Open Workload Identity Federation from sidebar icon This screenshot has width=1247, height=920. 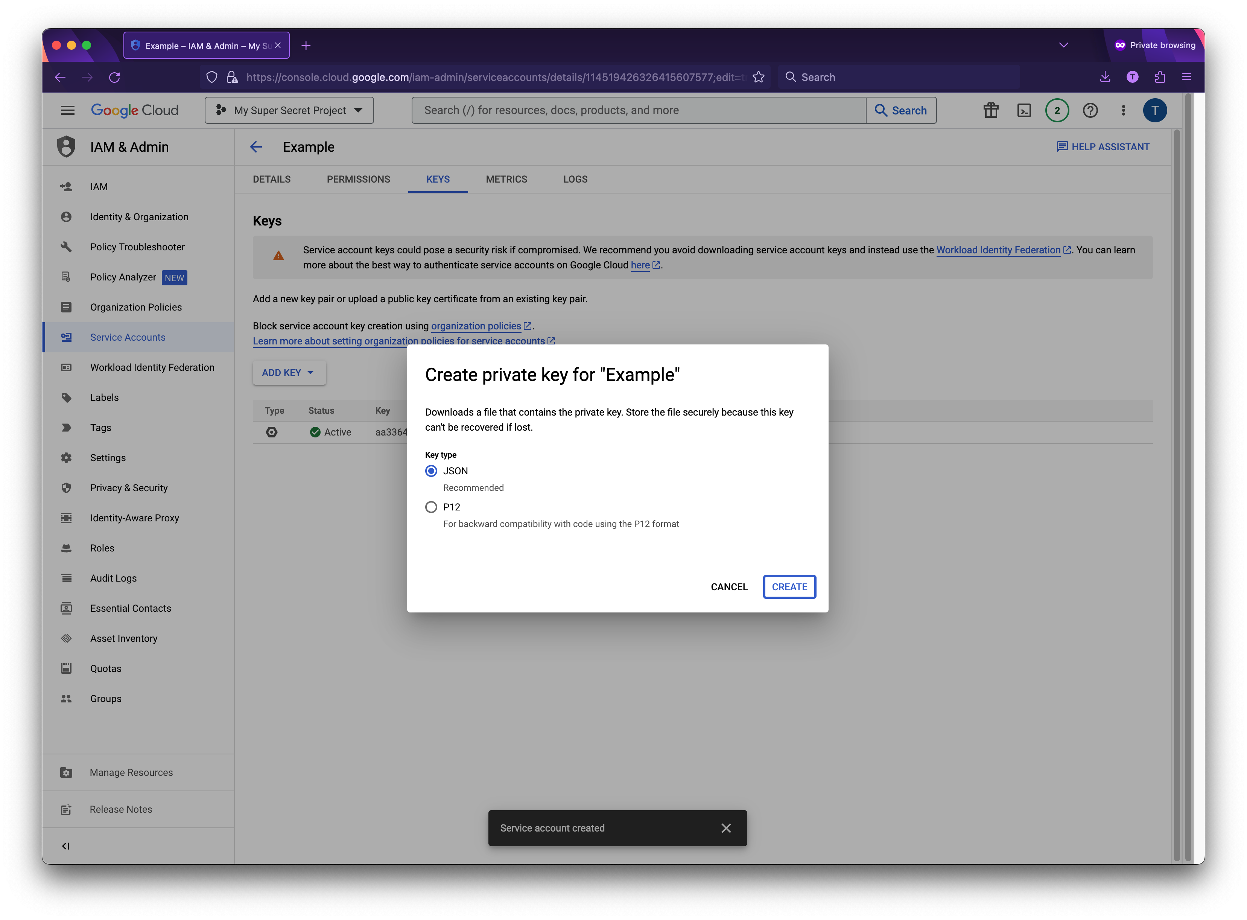pyautogui.click(x=66, y=367)
